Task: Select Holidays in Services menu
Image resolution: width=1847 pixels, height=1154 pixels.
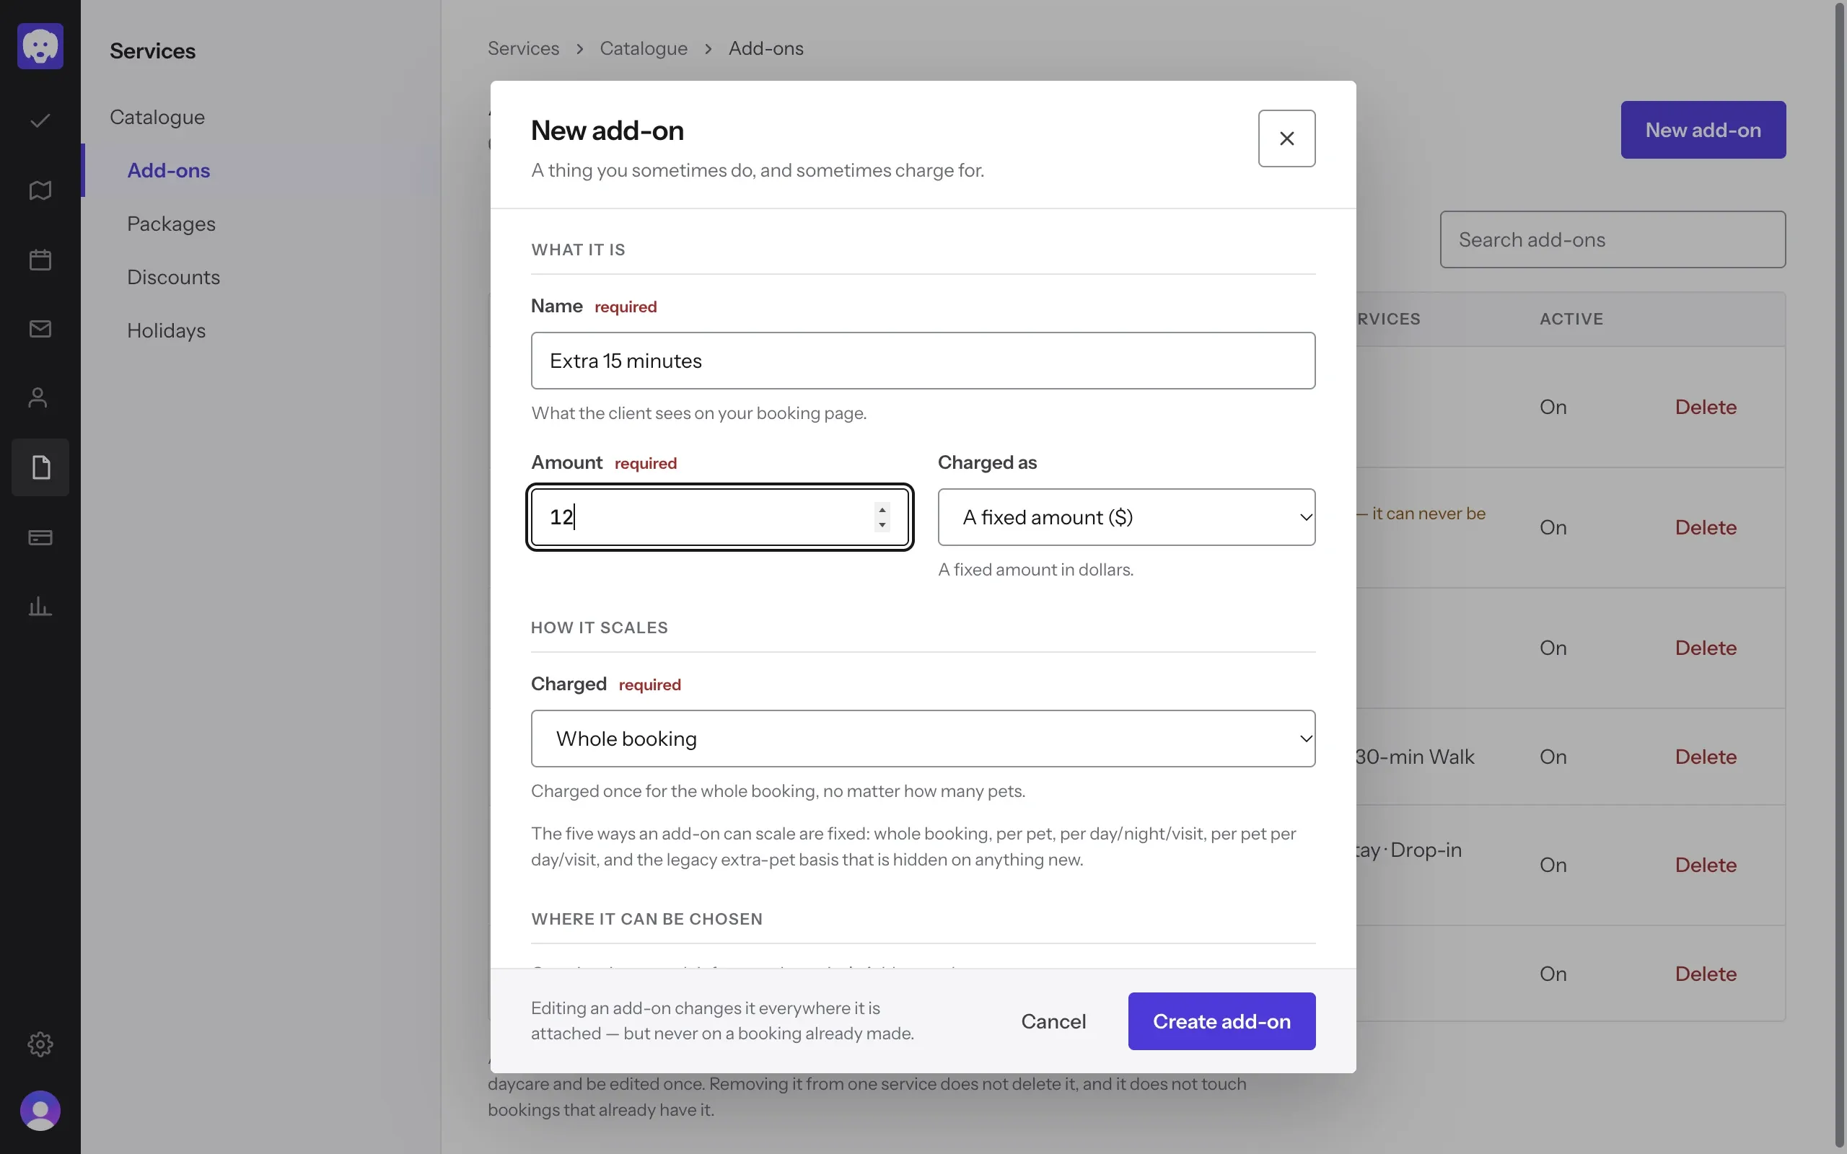Action: click(x=167, y=330)
